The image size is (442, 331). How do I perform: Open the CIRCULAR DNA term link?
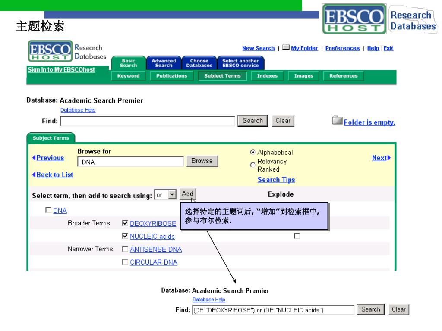tap(154, 262)
